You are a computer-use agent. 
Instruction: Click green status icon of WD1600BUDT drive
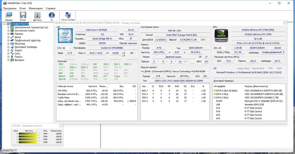click(215, 94)
